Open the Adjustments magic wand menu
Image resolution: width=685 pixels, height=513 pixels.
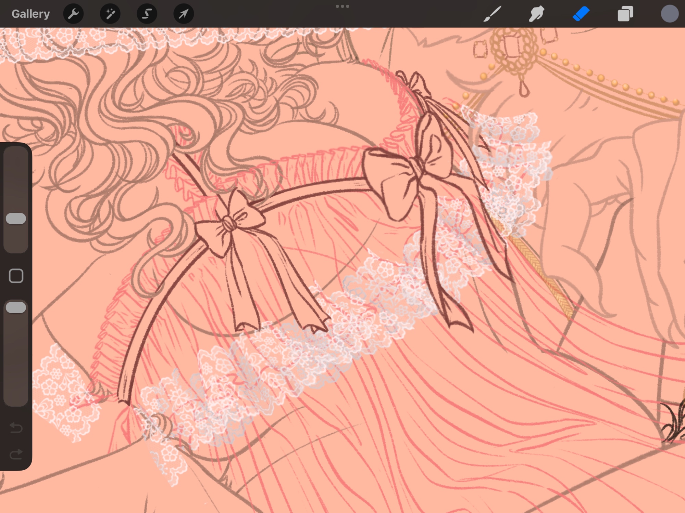(x=110, y=14)
